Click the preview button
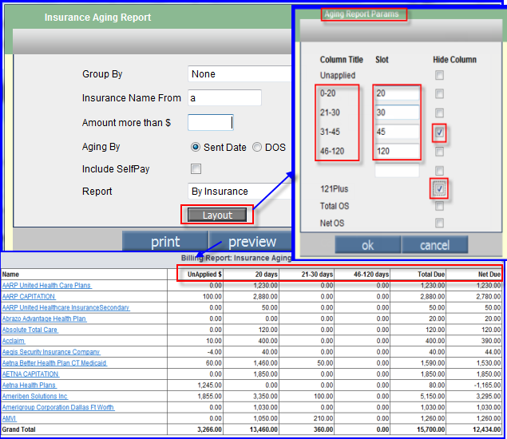The image size is (507, 439). (252, 242)
